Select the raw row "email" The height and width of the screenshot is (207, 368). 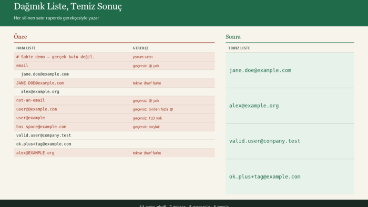(x=114, y=66)
